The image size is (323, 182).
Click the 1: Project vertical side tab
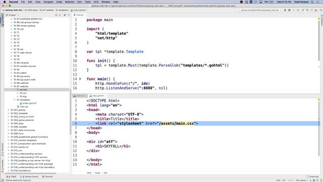(2, 20)
